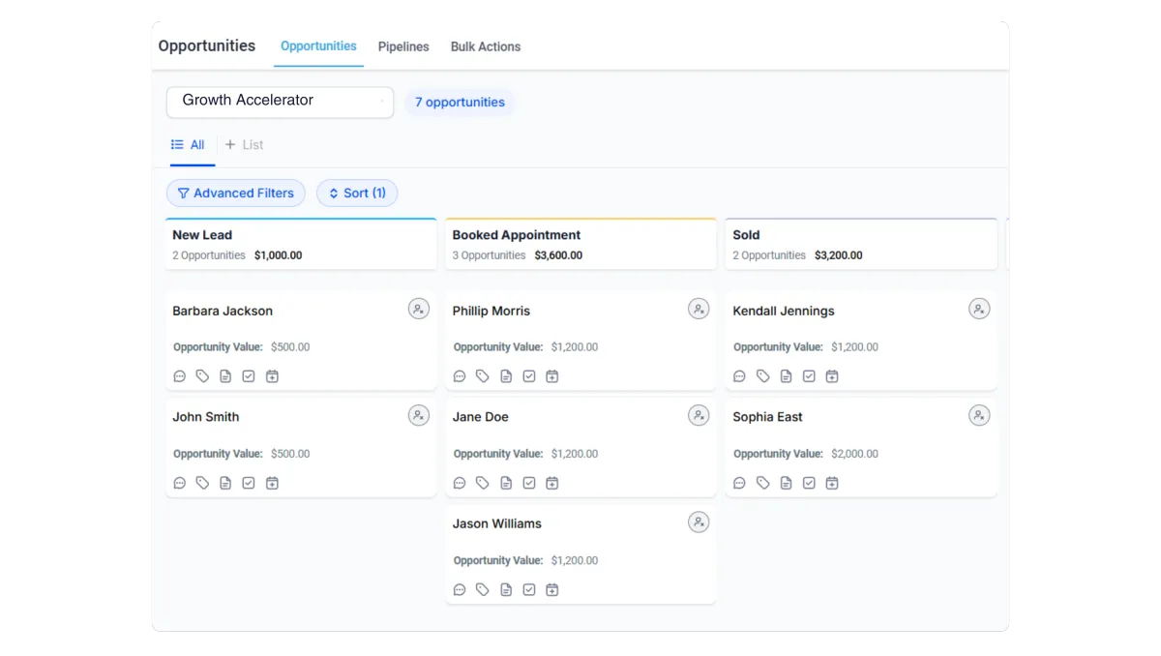Click the owner avatar on Jason Williams card
This screenshot has height=656, width=1161.
click(699, 522)
